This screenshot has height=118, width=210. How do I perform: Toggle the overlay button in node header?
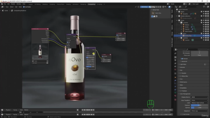point(169,7)
